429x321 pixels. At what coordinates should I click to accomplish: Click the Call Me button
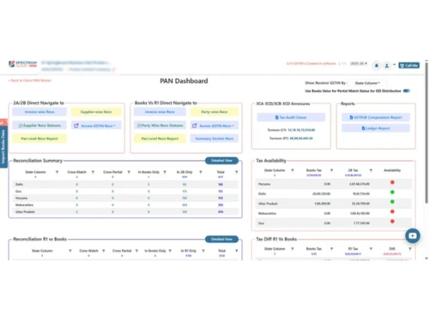[x=409, y=66]
